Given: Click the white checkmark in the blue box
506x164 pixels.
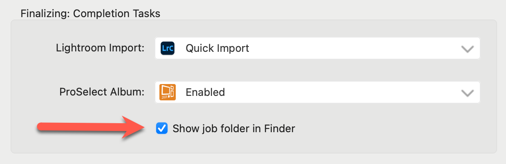Looking at the screenshot, I should 162,129.
